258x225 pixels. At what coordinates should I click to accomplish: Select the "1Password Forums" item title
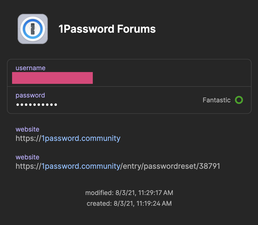(x=107, y=29)
